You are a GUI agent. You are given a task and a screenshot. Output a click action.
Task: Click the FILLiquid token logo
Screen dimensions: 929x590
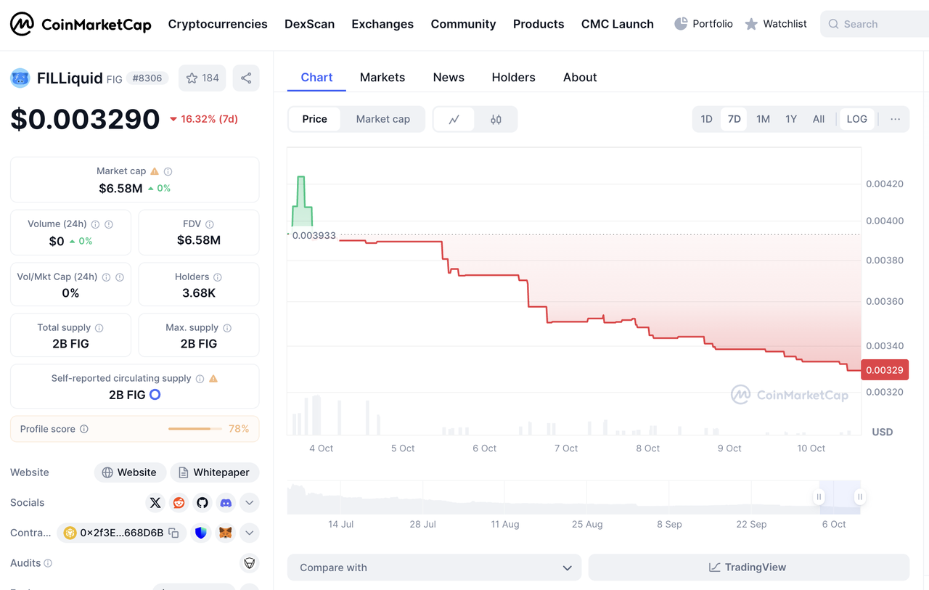20,78
